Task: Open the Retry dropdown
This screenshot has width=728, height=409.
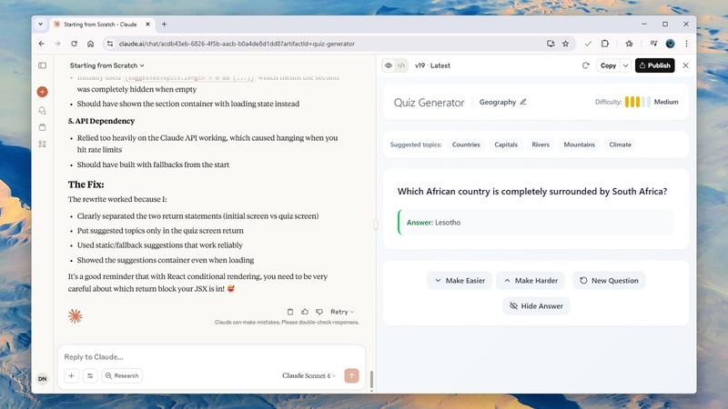Action: point(342,312)
